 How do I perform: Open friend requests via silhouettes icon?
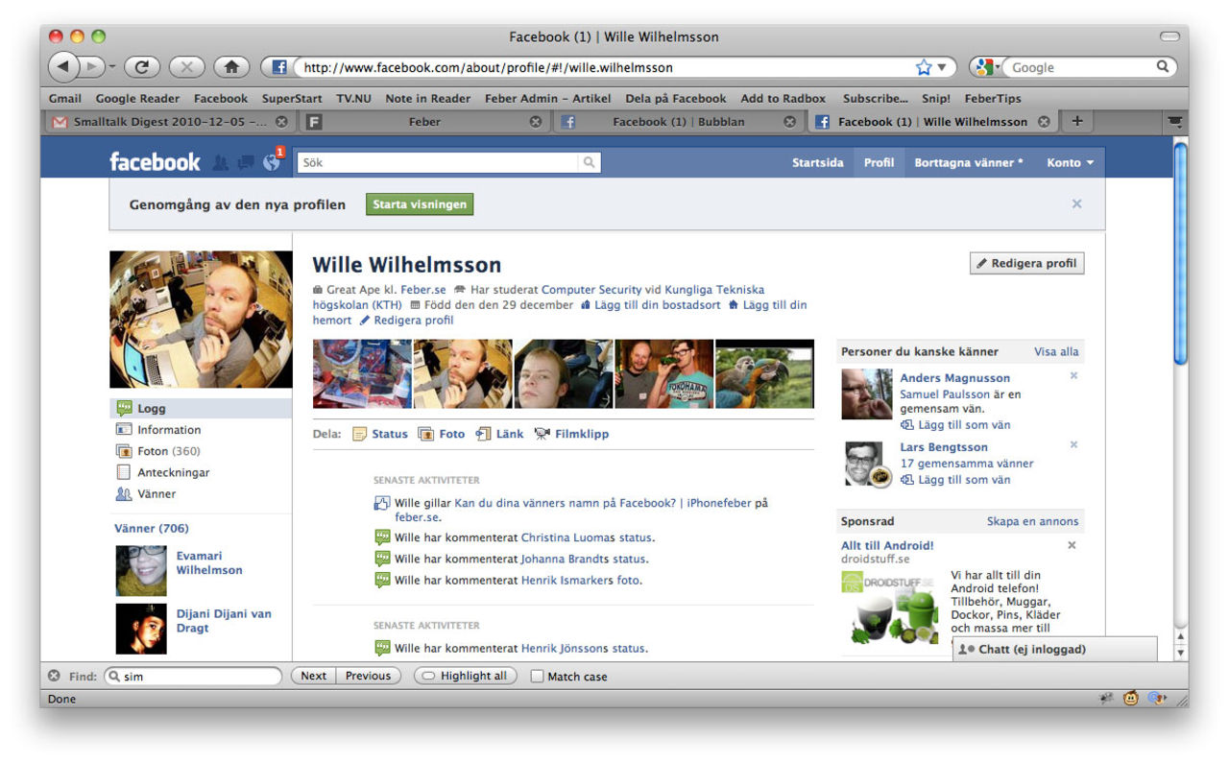click(x=222, y=162)
